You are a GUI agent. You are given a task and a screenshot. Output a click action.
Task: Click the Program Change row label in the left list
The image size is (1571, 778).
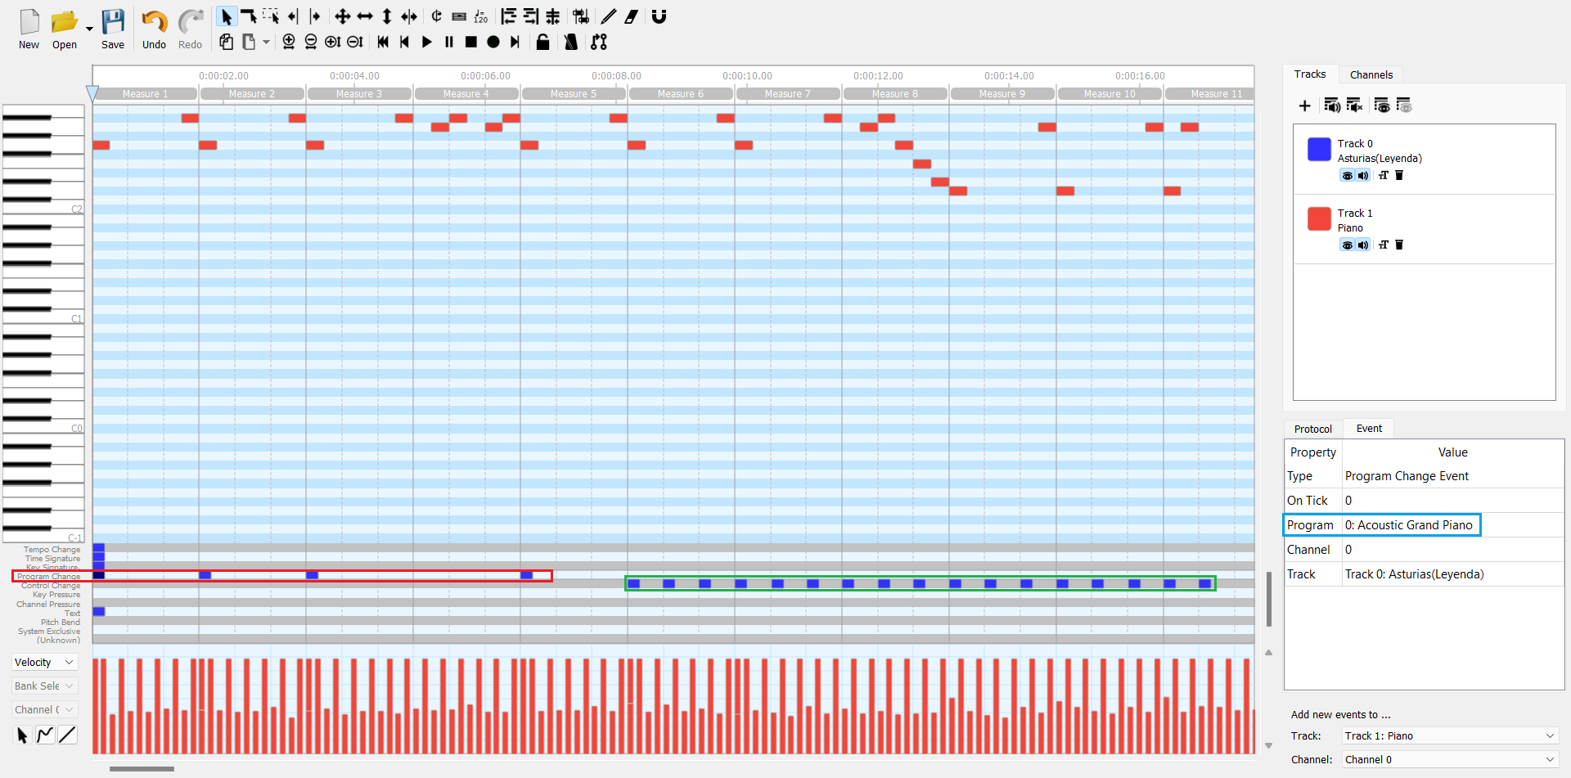[48, 576]
